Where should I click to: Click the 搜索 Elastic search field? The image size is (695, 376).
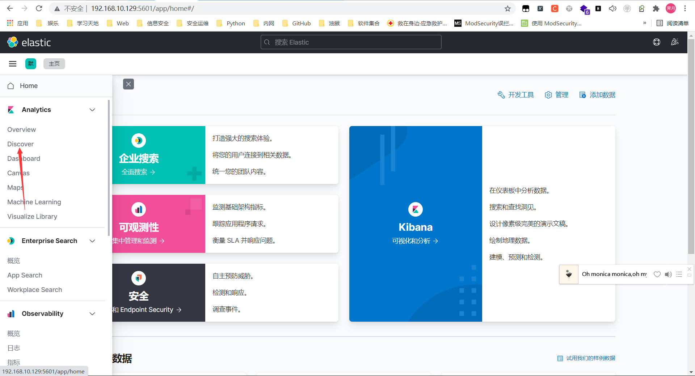click(351, 42)
